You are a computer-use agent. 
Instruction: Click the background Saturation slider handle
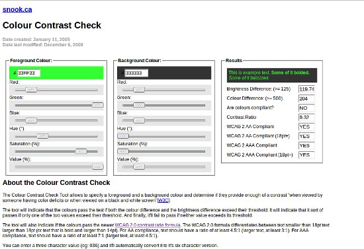pyautogui.click(x=123, y=151)
